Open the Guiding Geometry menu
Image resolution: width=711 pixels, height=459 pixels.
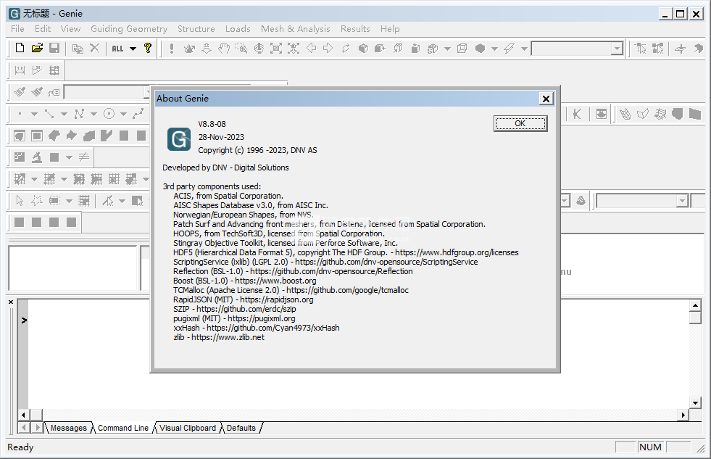click(x=129, y=28)
